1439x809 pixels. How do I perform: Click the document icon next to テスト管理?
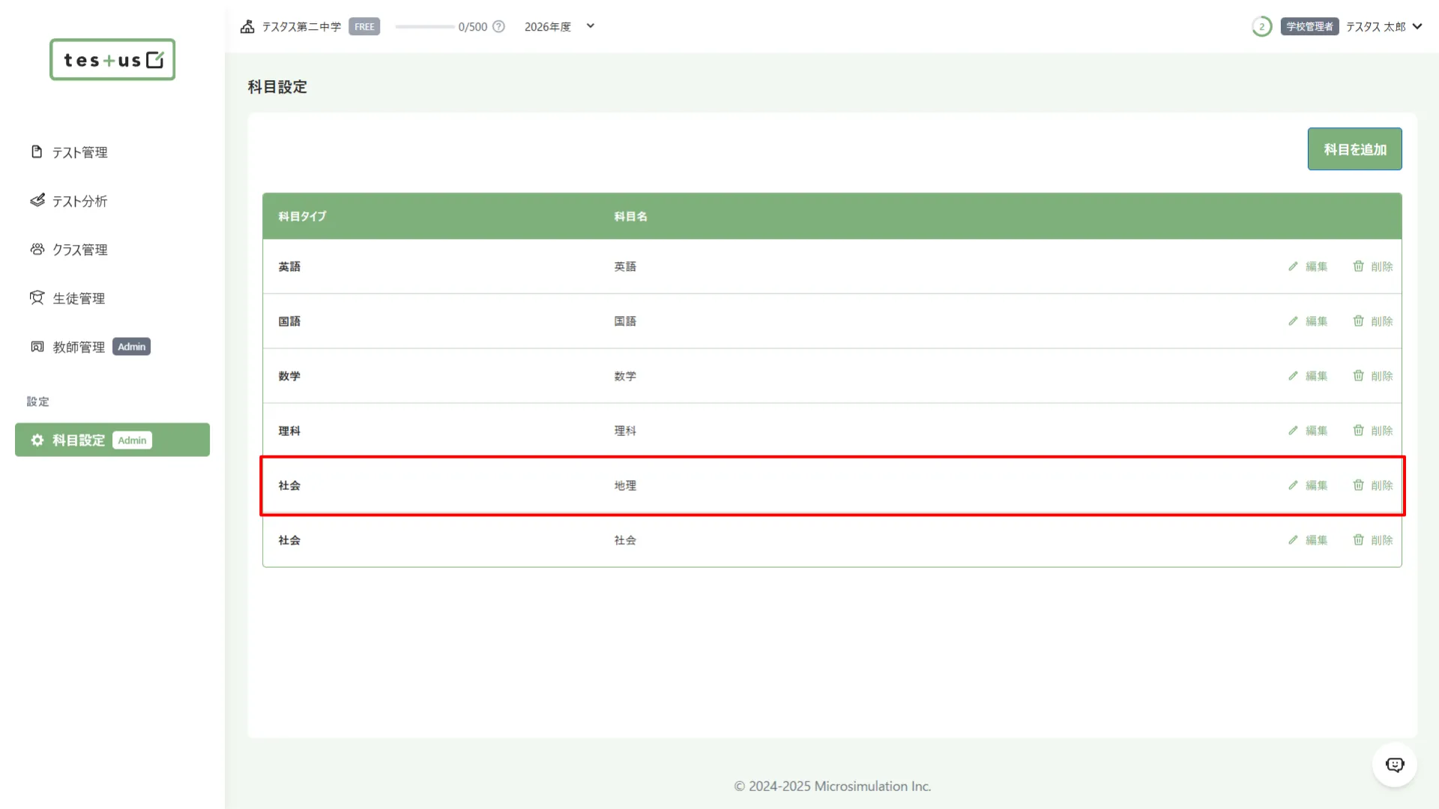coord(37,151)
